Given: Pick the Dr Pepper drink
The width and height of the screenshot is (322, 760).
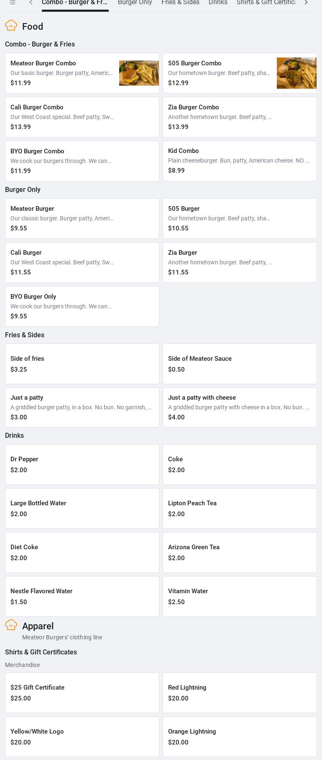Looking at the screenshot, I should [82, 464].
